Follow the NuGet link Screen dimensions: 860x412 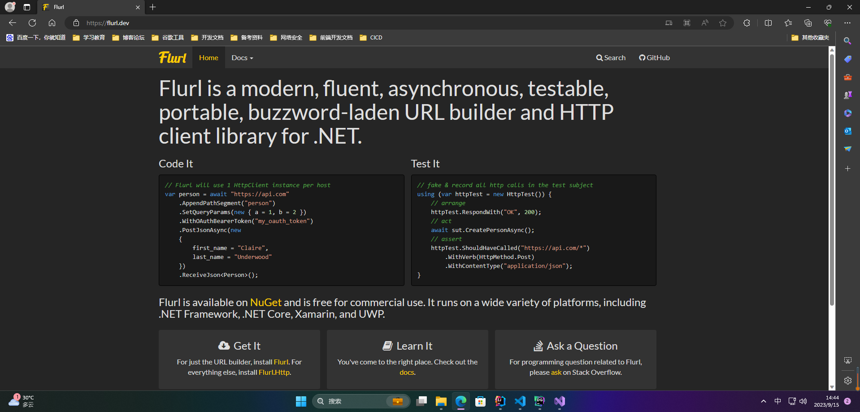266,302
